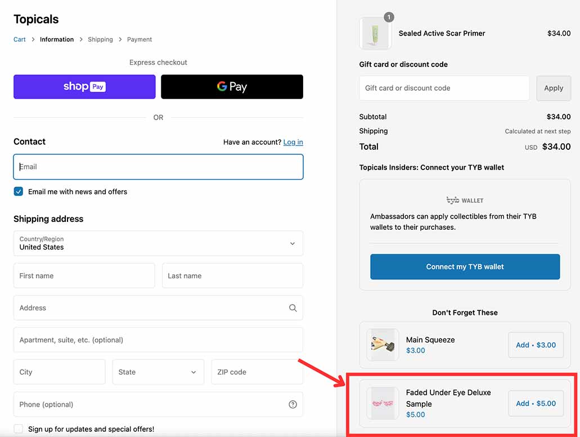Click the Sealed Active Scar Primer name

(442, 33)
